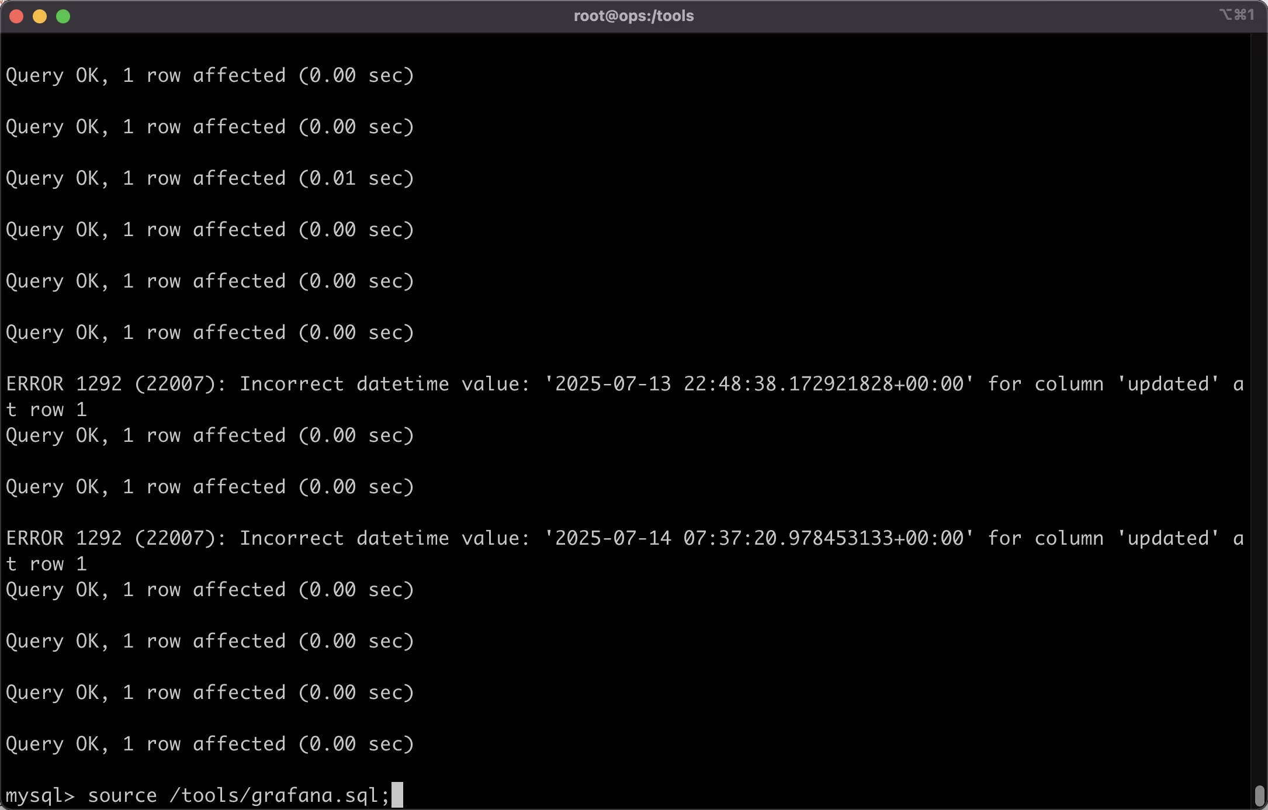The image size is (1268, 810).
Task: Click the terminal cursor block after grafana.sql;
Action: pos(397,795)
